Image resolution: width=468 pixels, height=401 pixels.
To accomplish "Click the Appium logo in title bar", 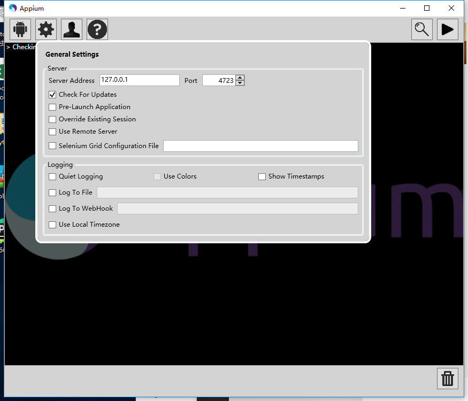I will click(x=13, y=8).
